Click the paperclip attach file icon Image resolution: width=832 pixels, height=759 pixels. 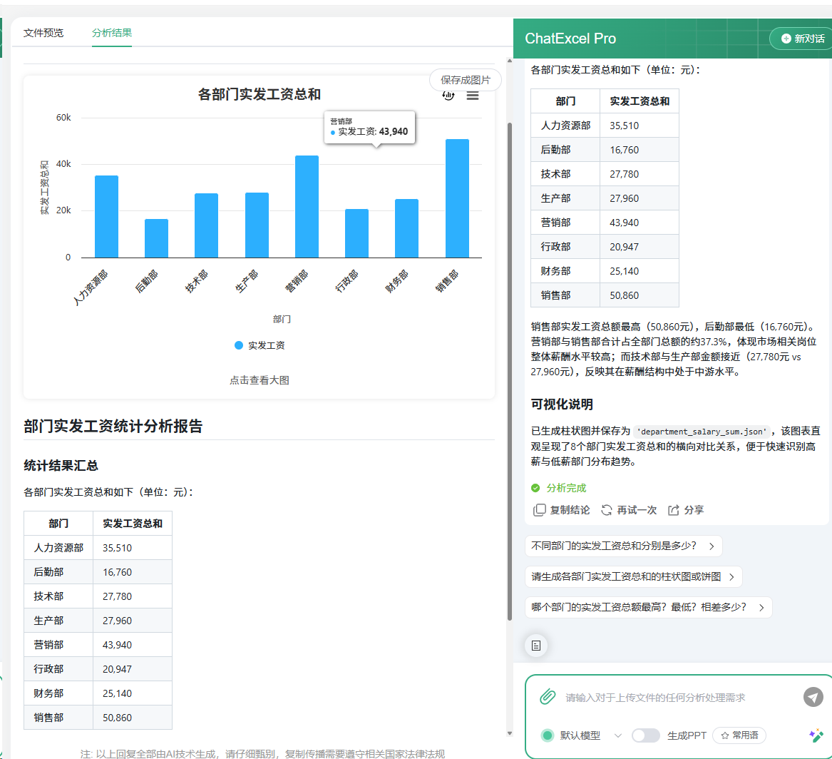[548, 696]
